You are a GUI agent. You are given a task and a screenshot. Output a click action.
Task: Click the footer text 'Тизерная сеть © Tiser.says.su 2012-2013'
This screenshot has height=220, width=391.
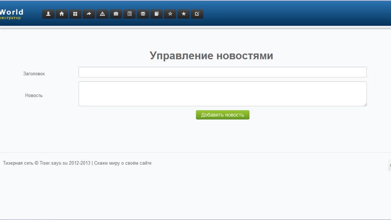[47, 163]
